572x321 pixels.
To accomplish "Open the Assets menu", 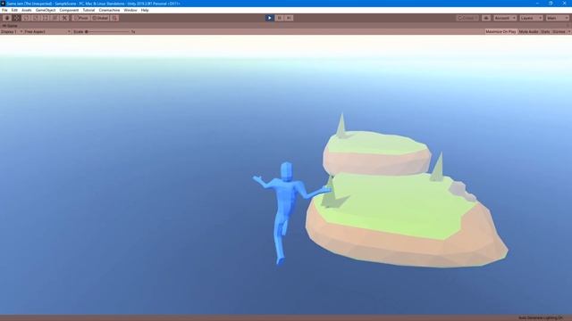I will [x=27, y=10].
